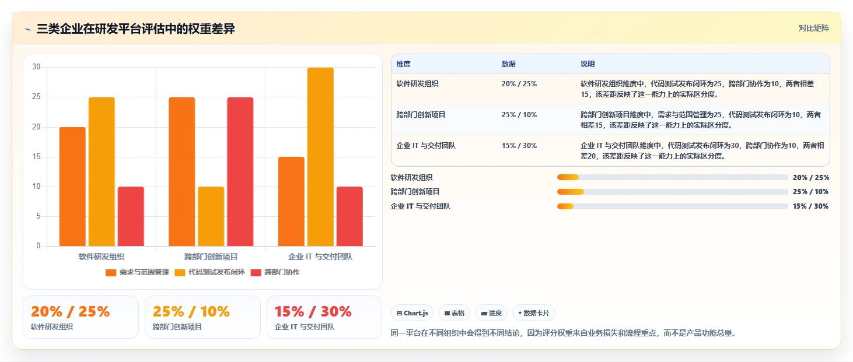
Task: Toggle the 需求与范围管理 legend swatch
Action: pyautogui.click(x=111, y=272)
